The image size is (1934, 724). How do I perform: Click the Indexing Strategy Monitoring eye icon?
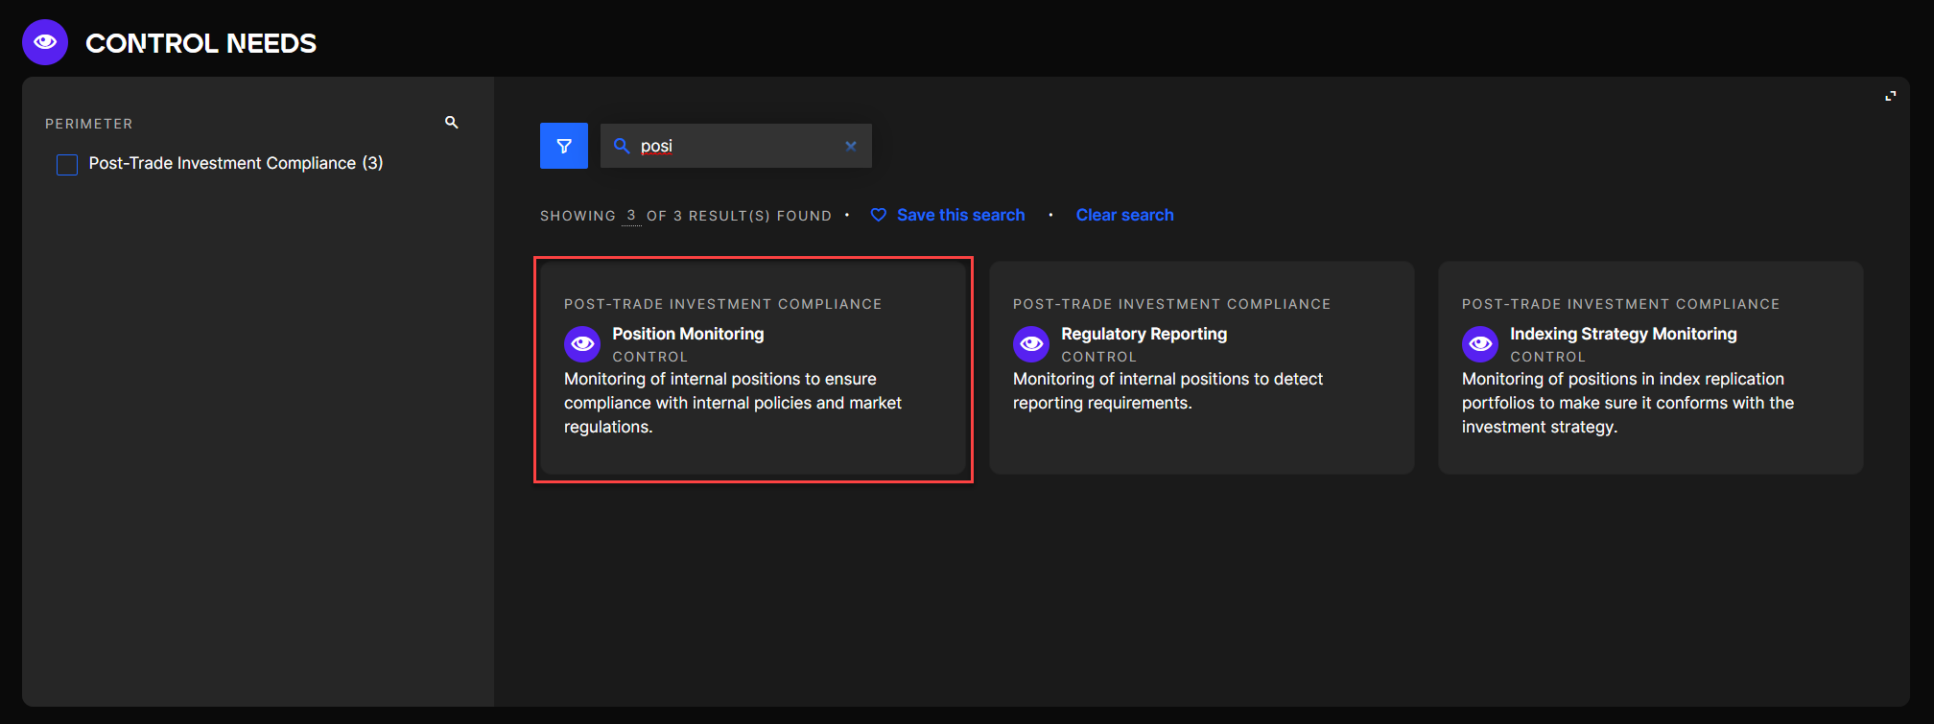tap(1480, 343)
